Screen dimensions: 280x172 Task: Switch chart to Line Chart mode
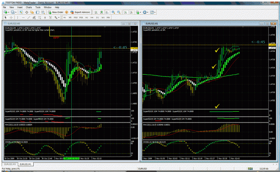tap(107, 12)
